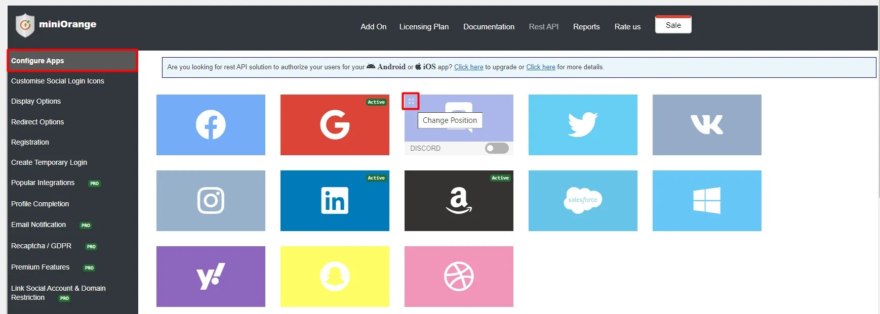Click the PRO badge beside Email Notification
The image size is (880, 314).
(x=86, y=226)
